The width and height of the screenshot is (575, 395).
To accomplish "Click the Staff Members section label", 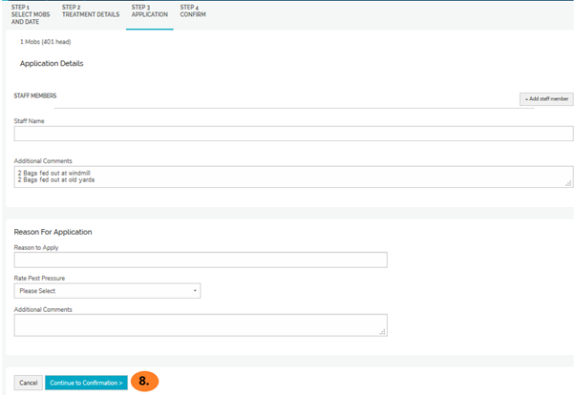I will [35, 96].
